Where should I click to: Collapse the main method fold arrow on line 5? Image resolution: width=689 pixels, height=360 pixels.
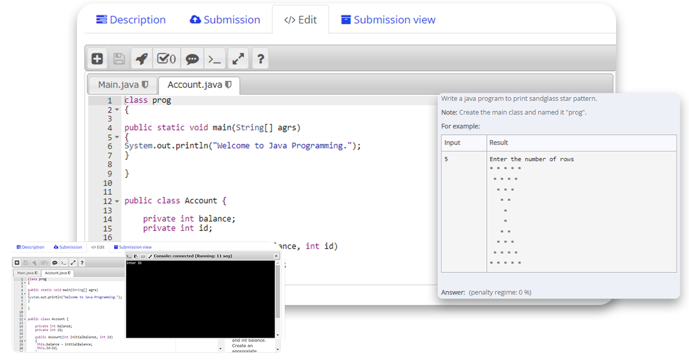click(x=116, y=136)
